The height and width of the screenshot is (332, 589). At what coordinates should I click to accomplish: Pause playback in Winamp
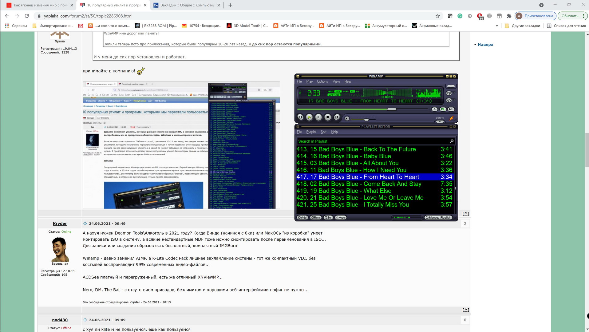318,117
